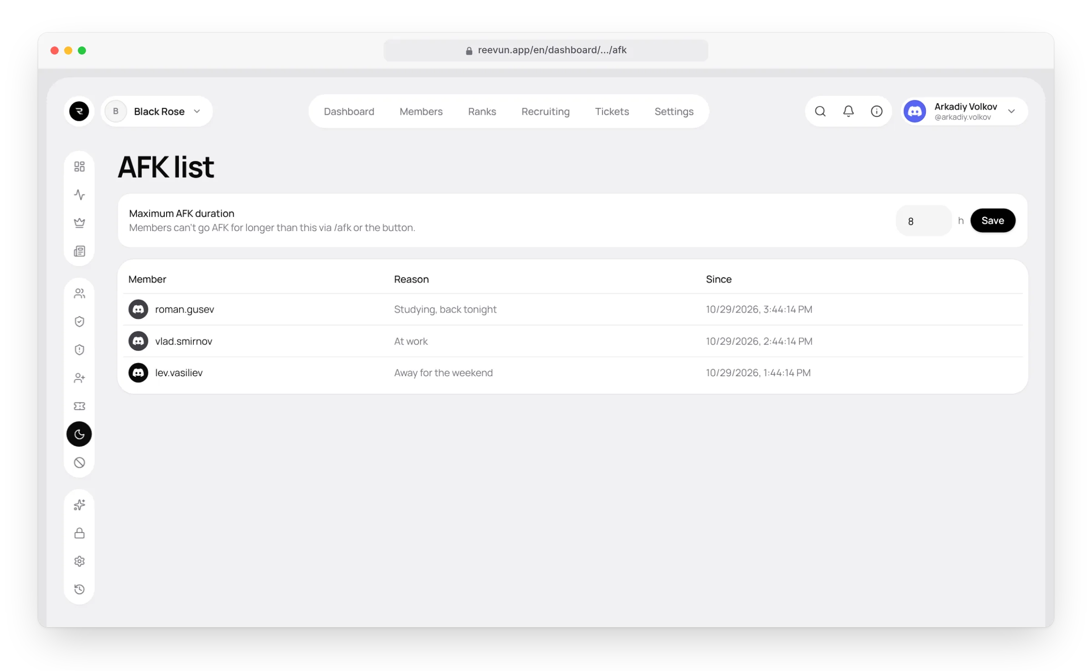1092x671 pixels.
Task: Click the lev.vasiliev avatar
Action: 138,373
